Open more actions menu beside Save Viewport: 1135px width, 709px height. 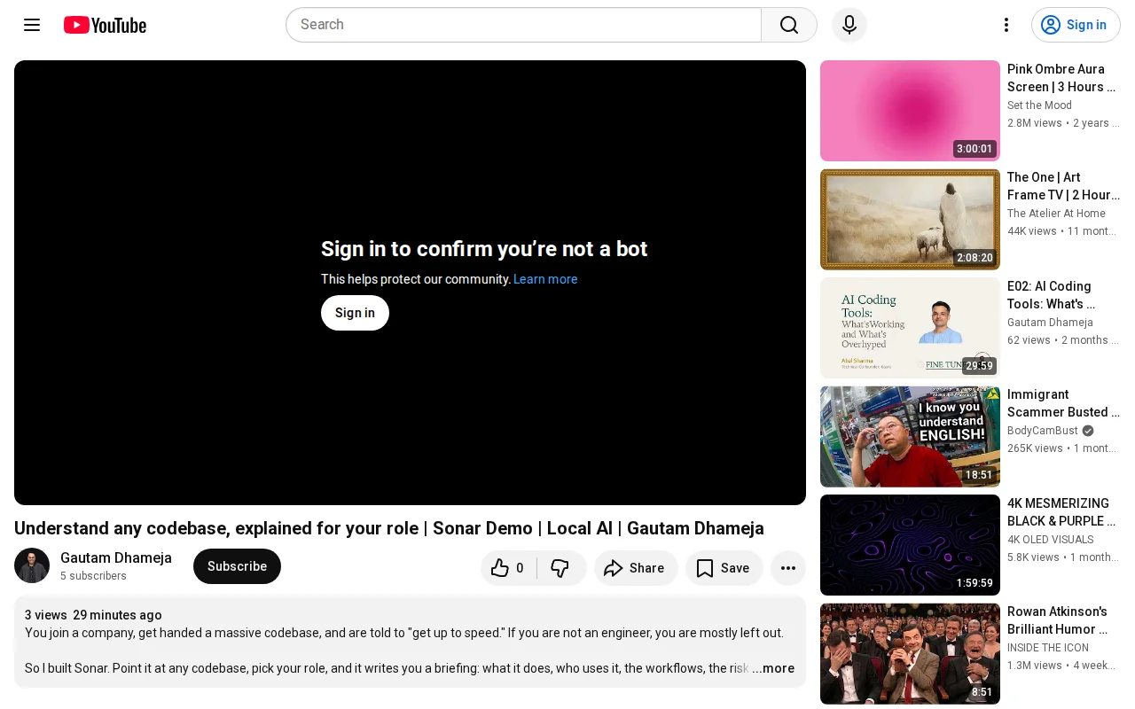click(x=788, y=568)
